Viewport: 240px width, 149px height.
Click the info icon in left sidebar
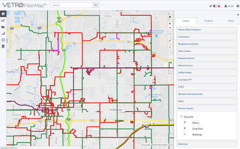(3, 14)
